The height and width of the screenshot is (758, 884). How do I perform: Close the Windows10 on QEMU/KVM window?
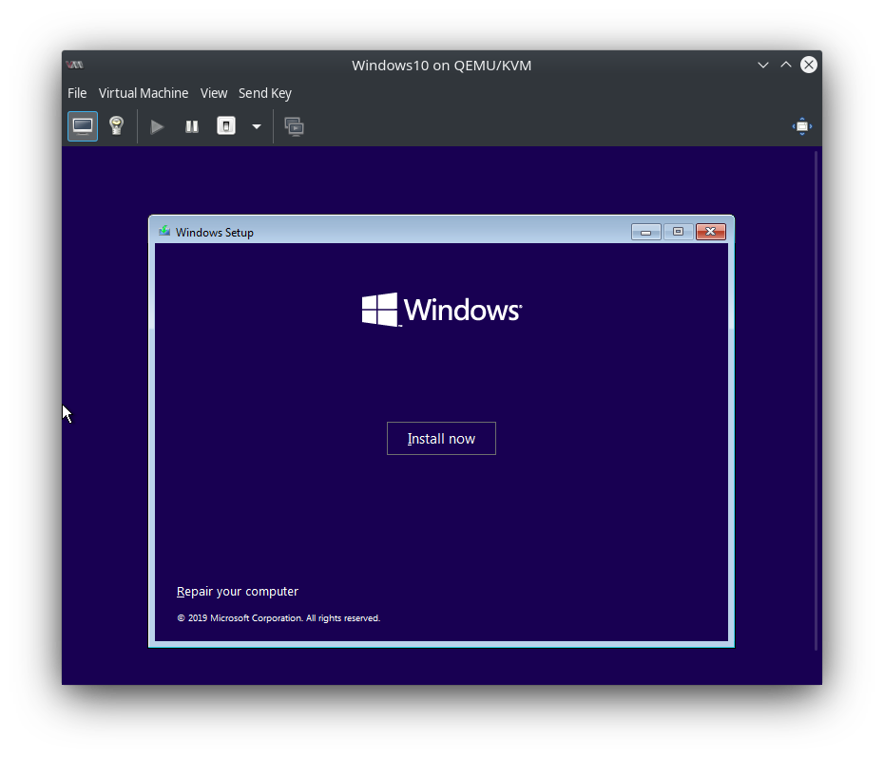pyautogui.click(x=809, y=65)
